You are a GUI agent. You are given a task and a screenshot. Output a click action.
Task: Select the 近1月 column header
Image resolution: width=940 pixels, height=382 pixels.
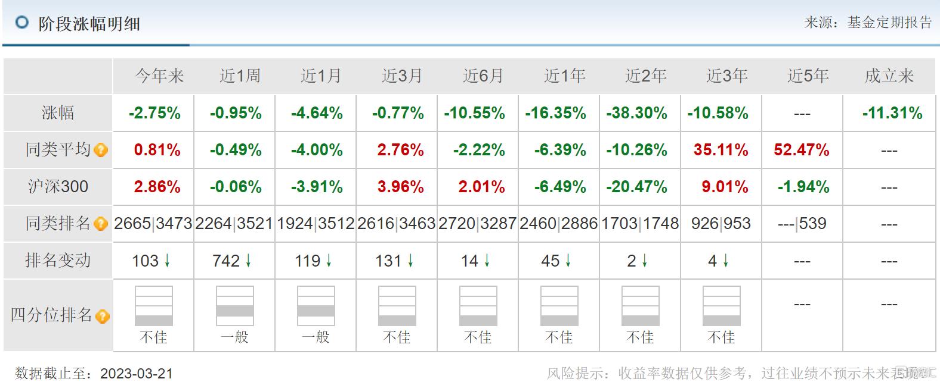[321, 76]
